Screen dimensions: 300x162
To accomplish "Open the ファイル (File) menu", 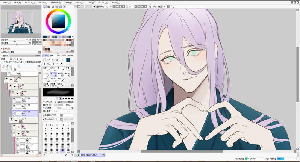I will tap(6, 3).
